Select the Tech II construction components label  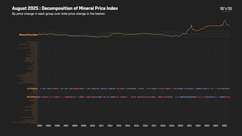point(28,48)
